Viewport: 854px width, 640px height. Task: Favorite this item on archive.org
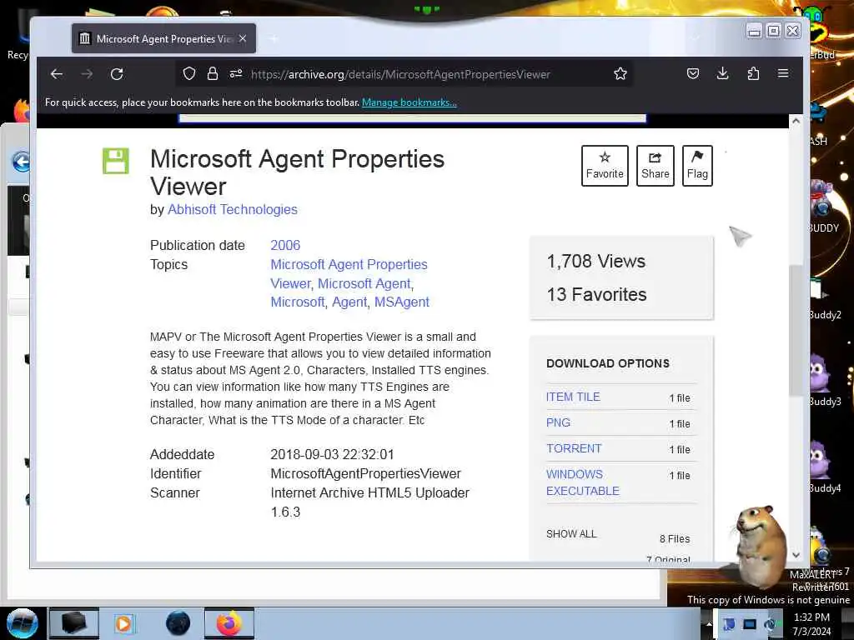(605, 166)
